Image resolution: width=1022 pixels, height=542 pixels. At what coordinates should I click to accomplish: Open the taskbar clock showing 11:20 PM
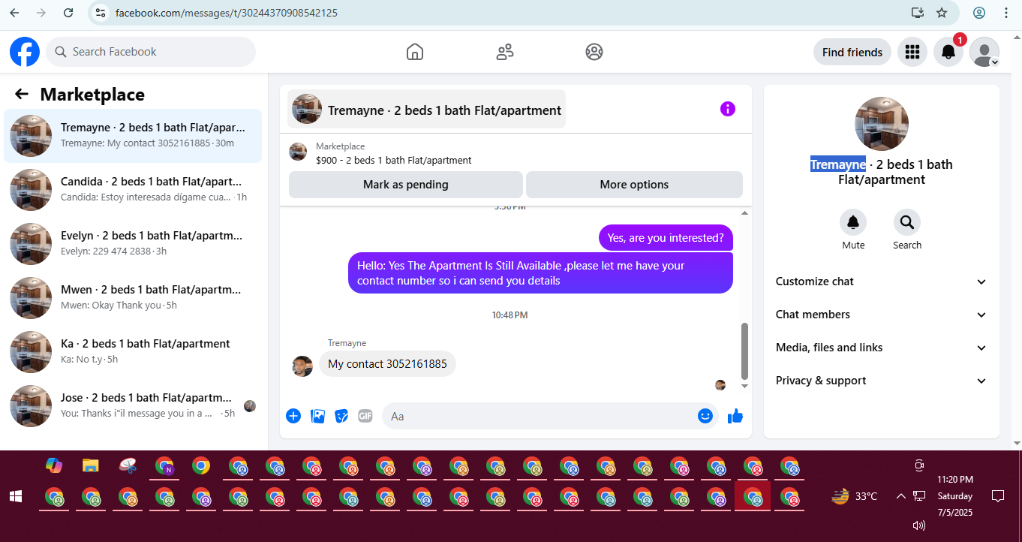(955, 496)
